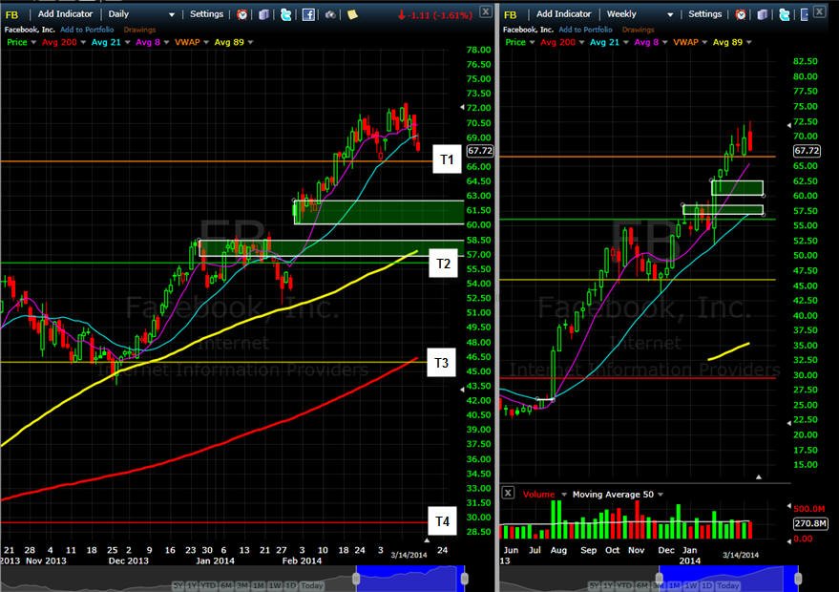Select the Today range in the Daily chart
Image resolution: width=839 pixels, height=592 pixels.
tap(312, 585)
